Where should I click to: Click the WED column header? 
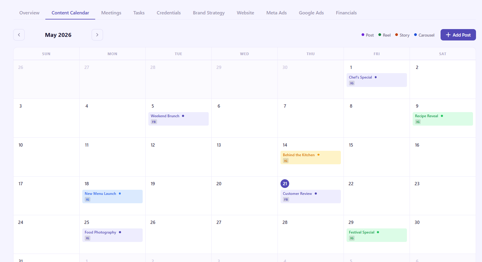pyautogui.click(x=244, y=54)
